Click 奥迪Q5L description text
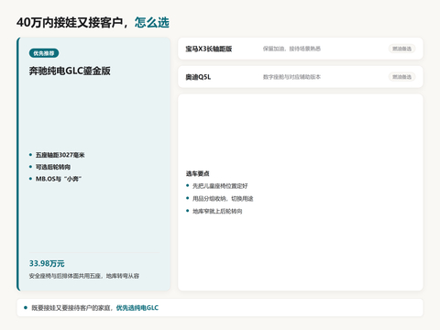The image size is (440, 330). 291,77
